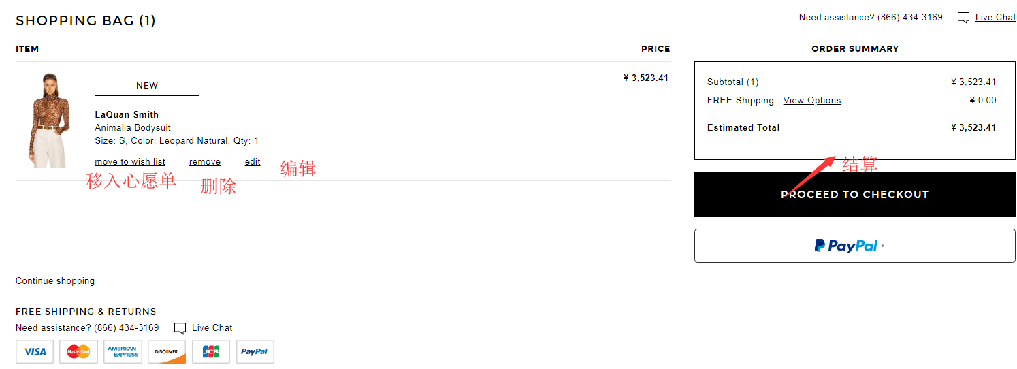Screen dimensions: 1017x369
Task: Open the leopard bodysuit product thumbnail
Action: tap(49, 120)
